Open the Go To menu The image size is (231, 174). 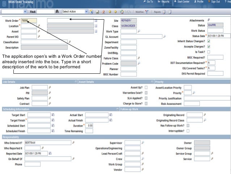click(148, 1)
